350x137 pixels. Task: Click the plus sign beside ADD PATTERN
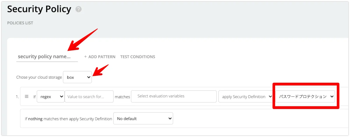click(85, 57)
